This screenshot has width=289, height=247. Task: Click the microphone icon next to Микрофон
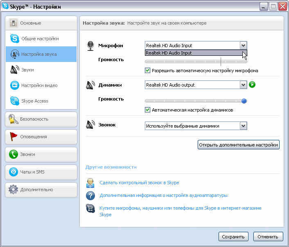(x=90, y=46)
